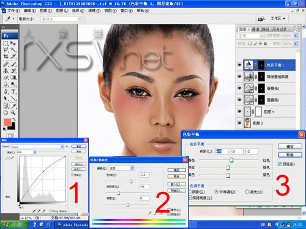Select the Notes tool

6,106
